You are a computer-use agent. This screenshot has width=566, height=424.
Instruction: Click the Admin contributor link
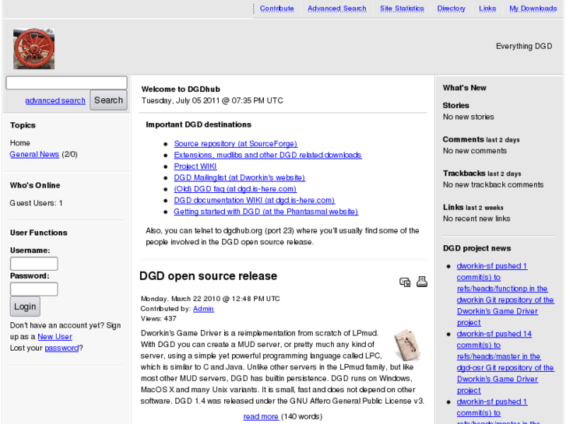[x=203, y=309]
